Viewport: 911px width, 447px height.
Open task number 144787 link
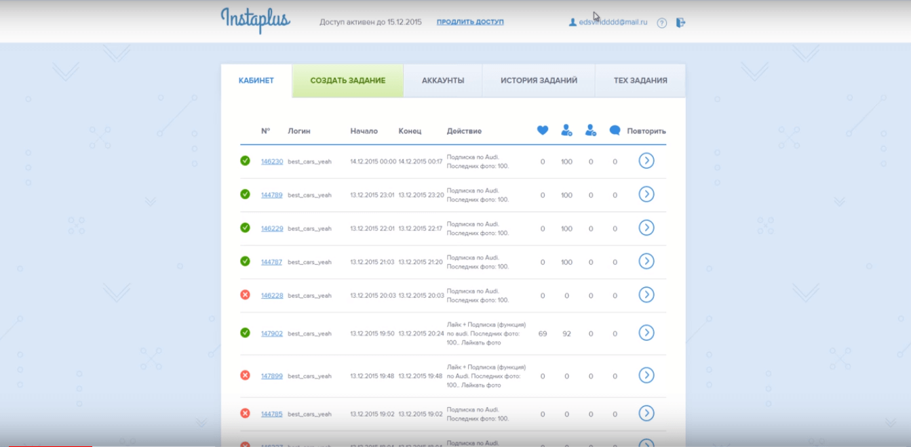[x=271, y=262]
